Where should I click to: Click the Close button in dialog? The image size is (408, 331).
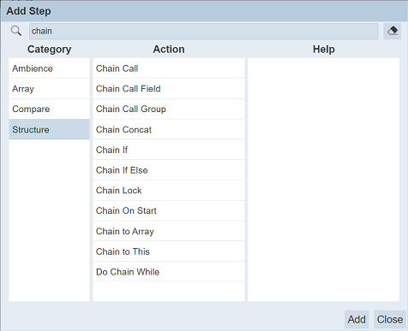(390, 319)
